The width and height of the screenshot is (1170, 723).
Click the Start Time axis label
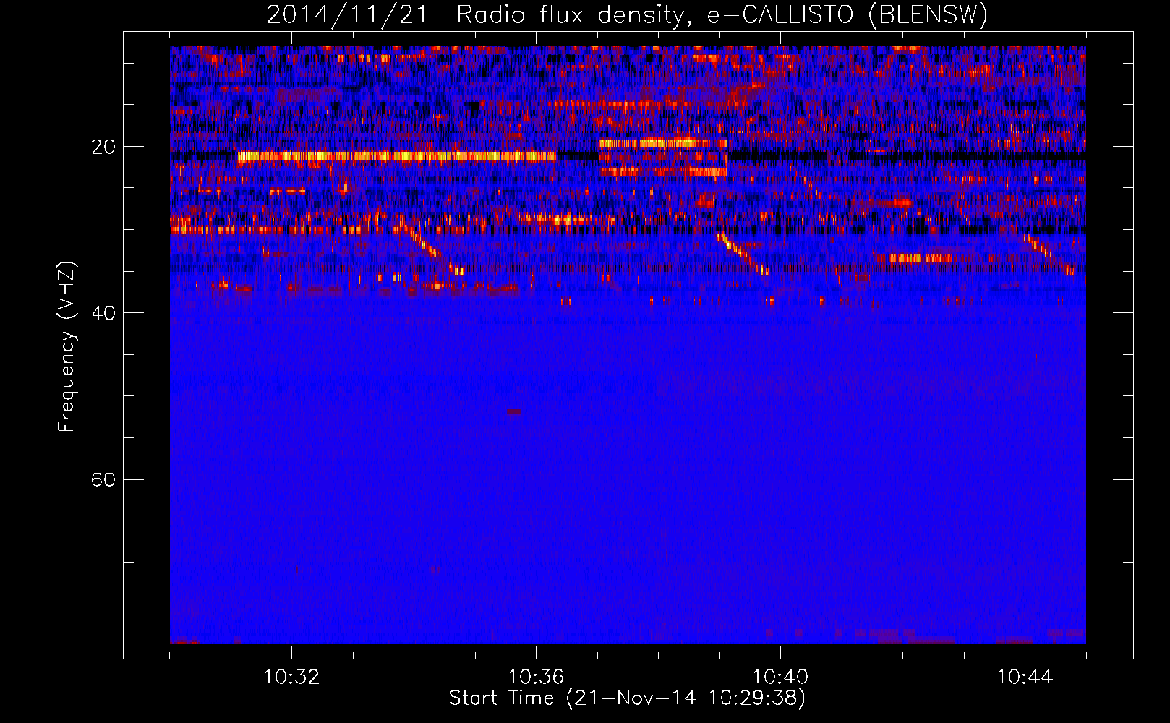pyautogui.click(x=627, y=698)
